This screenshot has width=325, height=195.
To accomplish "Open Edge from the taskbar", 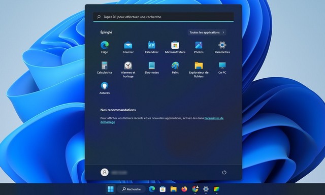I will (152, 189).
